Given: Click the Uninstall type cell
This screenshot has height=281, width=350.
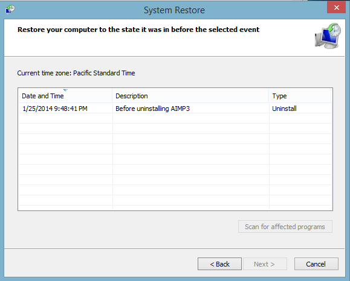Looking at the screenshot, I should tap(284, 109).
